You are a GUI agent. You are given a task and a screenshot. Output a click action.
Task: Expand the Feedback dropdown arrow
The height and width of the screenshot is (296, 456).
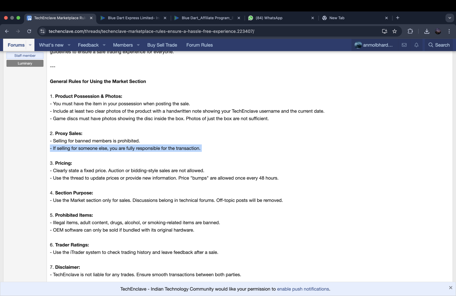tap(104, 45)
